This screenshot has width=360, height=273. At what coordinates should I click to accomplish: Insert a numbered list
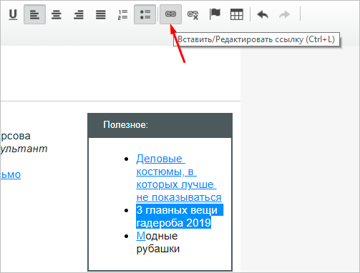pyautogui.click(x=122, y=14)
